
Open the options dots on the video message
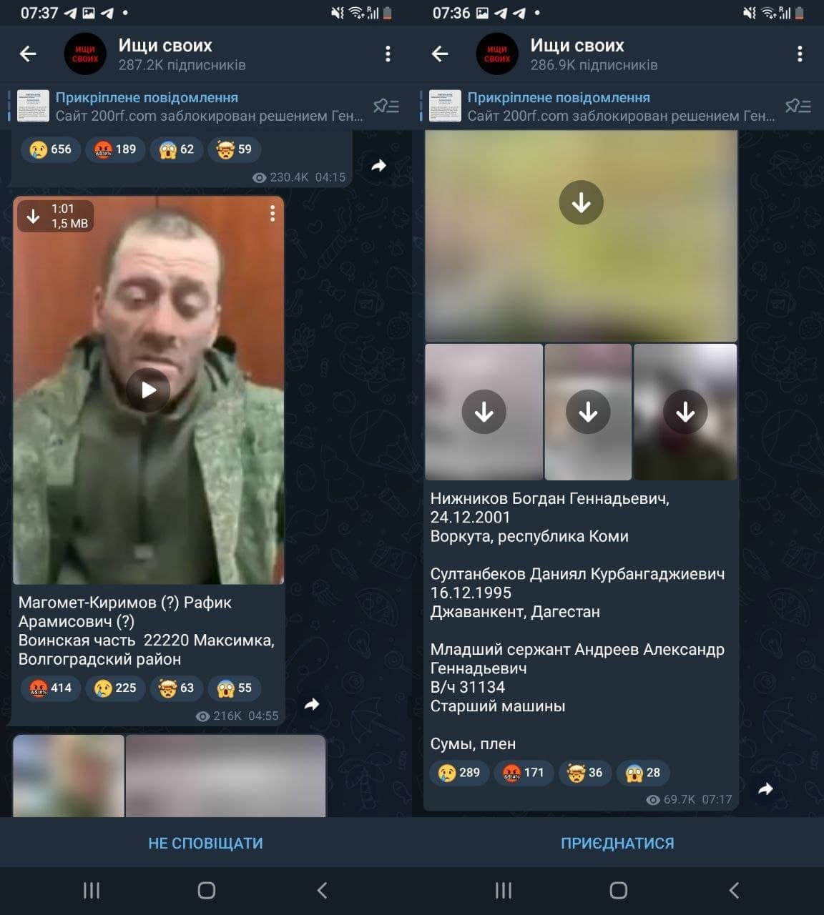[273, 214]
